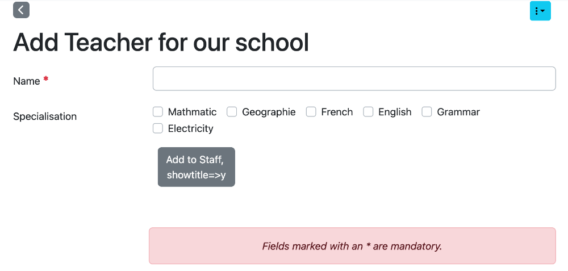568x271 pixels.
Task: Click the Mathmatic label text
Action: click(193, 112)
